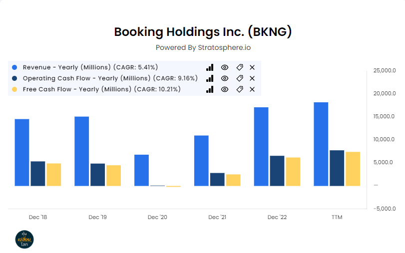Click the TTM Free Cash Flow bar
The width and height of the screenshot is (405, 253).
(353, 169)
